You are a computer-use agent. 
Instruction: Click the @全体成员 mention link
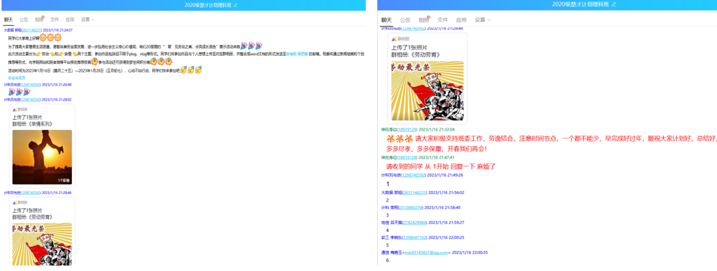coord(17,78)
